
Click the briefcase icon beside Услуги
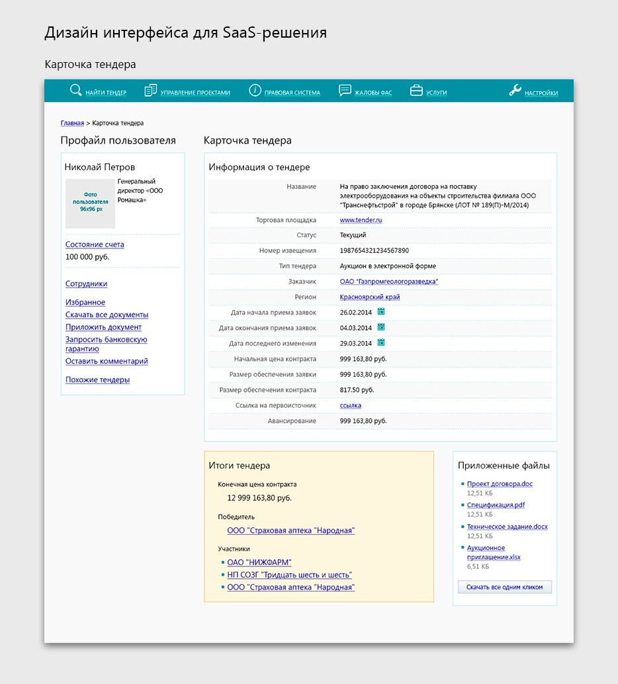416,91
